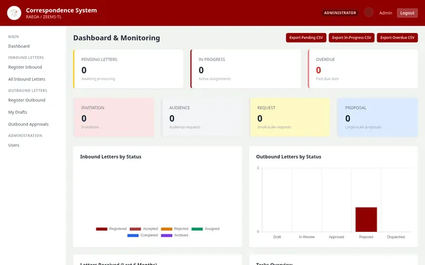Click Dashboard & Monitoring page title
425x265 pixels.
pyautogui.click(x=117, y=38)
